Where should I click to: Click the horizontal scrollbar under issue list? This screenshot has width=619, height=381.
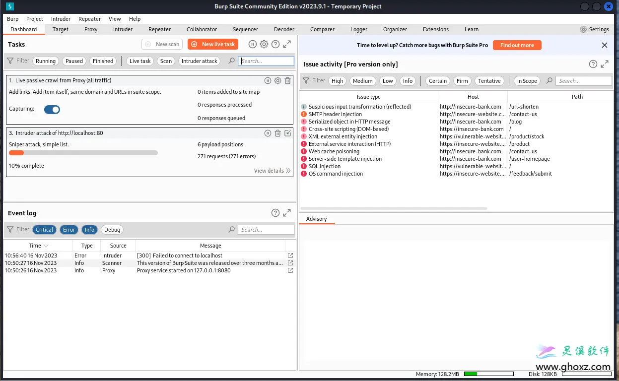click(394, 208)
